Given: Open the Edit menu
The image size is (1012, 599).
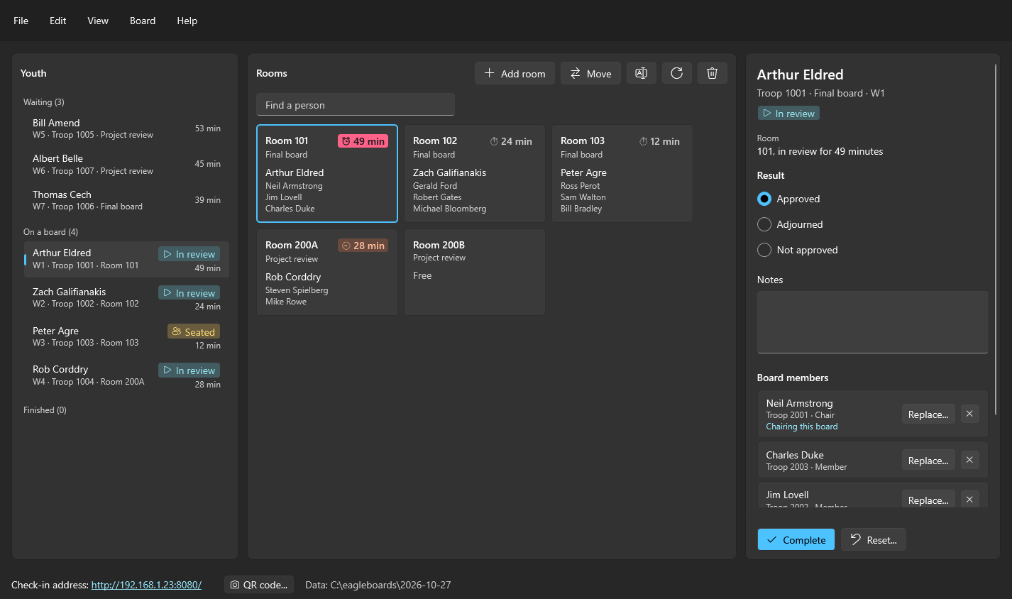Looking at the screenshot, I should (58, 21).
